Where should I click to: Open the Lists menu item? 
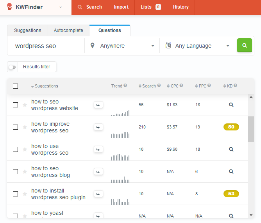coord(151,7)
